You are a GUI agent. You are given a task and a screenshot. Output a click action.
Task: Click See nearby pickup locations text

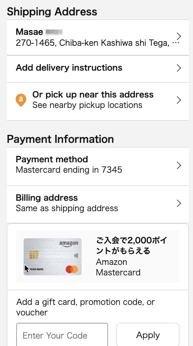(x=87, y=105)
